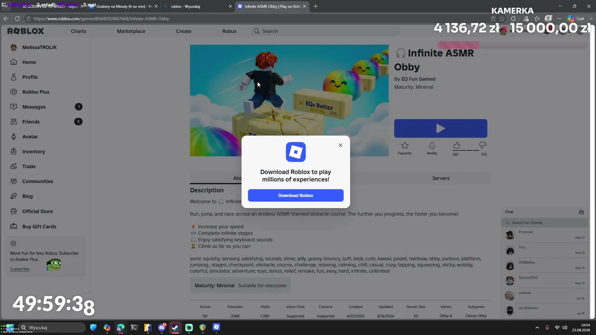Reload the current page
Image resolution: width=596 pixels, height=335 pixels.
pyautogui.click(x=17, y=19)
